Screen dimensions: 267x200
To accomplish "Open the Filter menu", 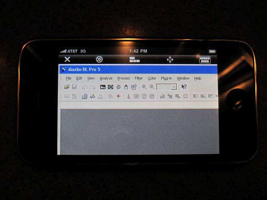I will (139, 78).
